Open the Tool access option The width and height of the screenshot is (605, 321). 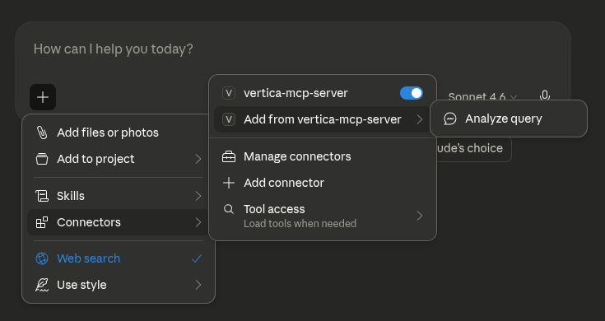323,216
